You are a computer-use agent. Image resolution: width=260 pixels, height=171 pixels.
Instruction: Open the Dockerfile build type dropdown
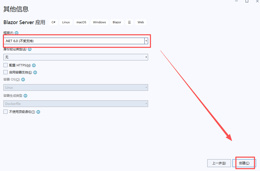75,104
